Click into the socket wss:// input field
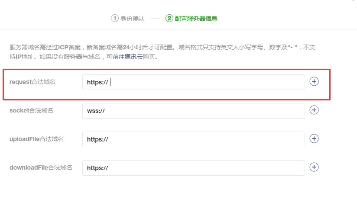The width and height of the screenshot is (357, 206). (x=193, y=111)
